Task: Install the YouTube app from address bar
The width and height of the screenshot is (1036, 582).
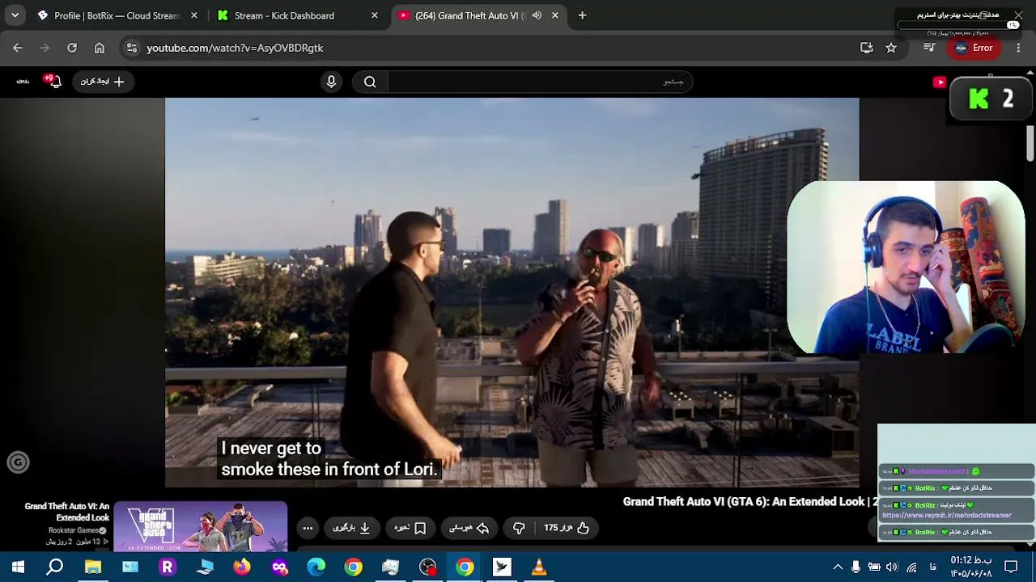Action: (866, 48)
